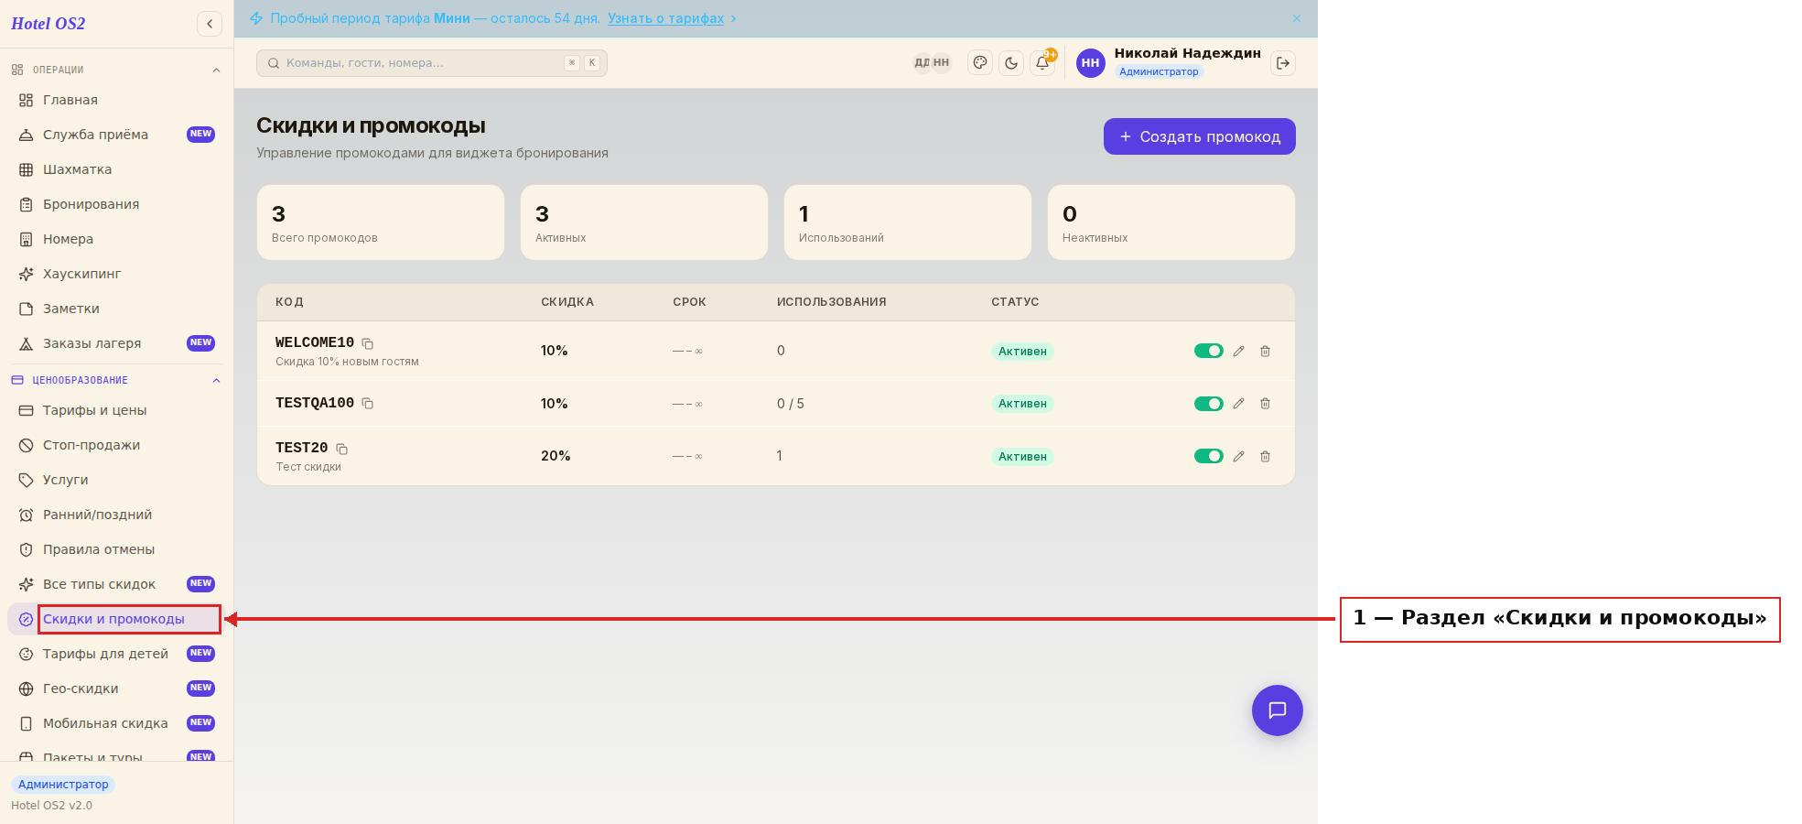Viewport: 1802px width, 824px height.
Task: Toggle off the TESTQA100 promo code
Action: click(1209, 404)
